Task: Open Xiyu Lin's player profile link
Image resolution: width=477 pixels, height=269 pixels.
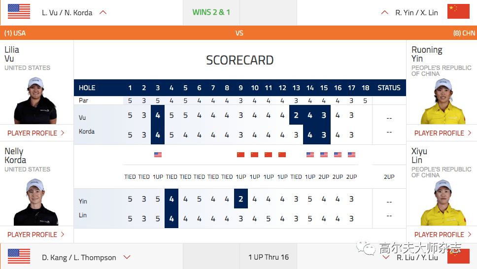Action: (443, 235)
